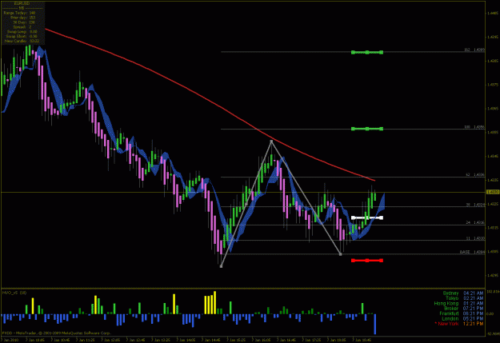Click the 100 level label
Image resolution: width=500 pixels, height=343 pixels.
474,127
